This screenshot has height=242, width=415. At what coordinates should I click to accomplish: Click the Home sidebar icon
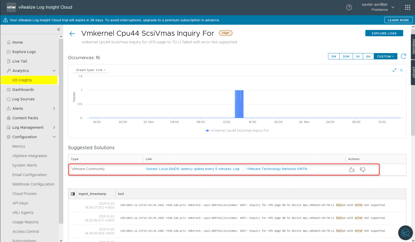click(9, 42)
